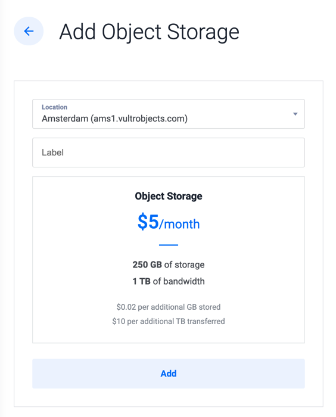Click the 250 GB of storage line
Viewport: 336px width, 417px height.
click(x=169, y=264)
